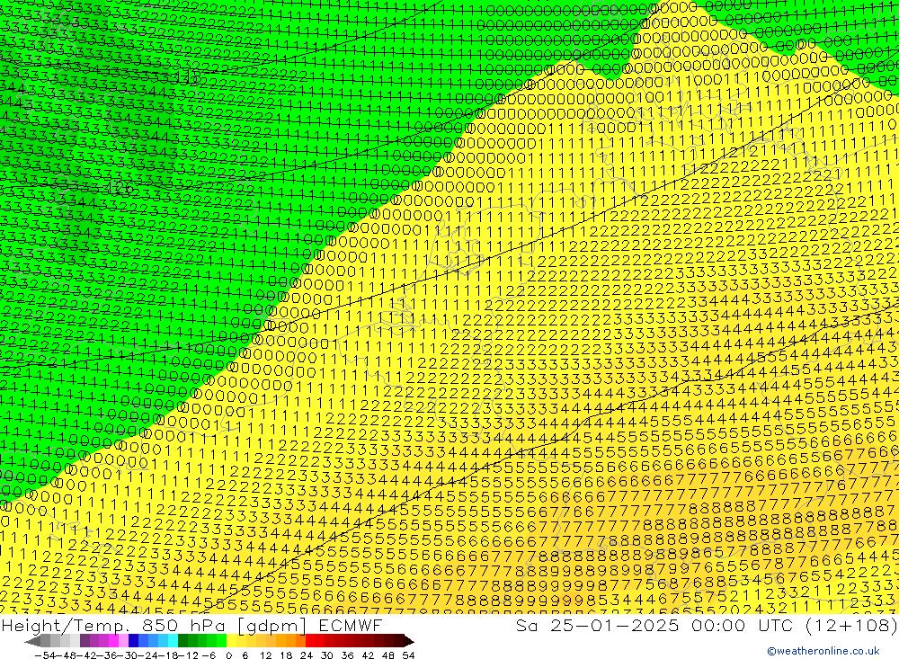Image resolution: width=899 pixels, height=659 pixels.
Task: Click the '-54' label on the temperature scale
Action: pyautogui.click(x=46, y=655)
